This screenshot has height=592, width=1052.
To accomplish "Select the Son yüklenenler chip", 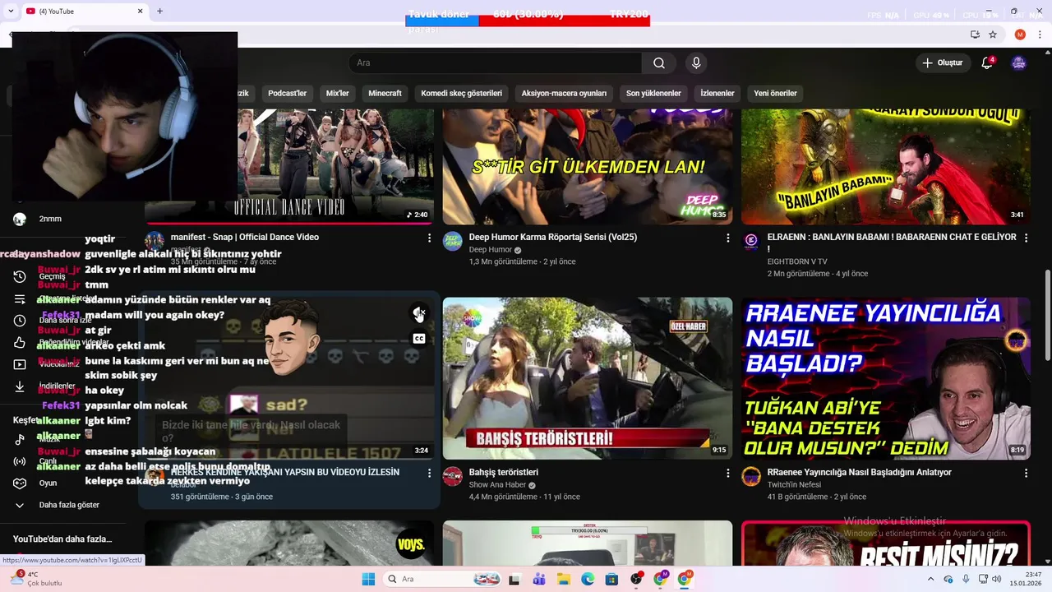I will pyautogui.click(x=653, y=93).
